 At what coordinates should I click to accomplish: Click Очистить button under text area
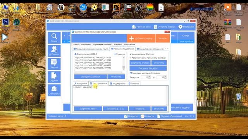pos(159,109)
